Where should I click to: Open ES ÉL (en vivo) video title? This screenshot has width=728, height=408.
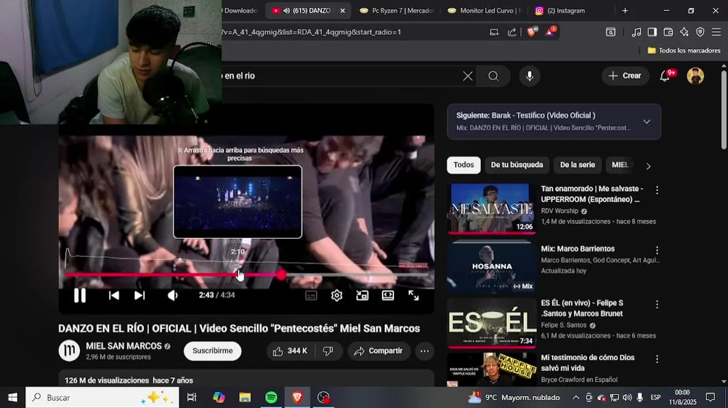(x=582, y=308)
